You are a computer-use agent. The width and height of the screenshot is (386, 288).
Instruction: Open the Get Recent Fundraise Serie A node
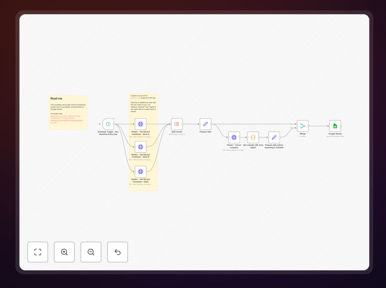tap(140, 124)
